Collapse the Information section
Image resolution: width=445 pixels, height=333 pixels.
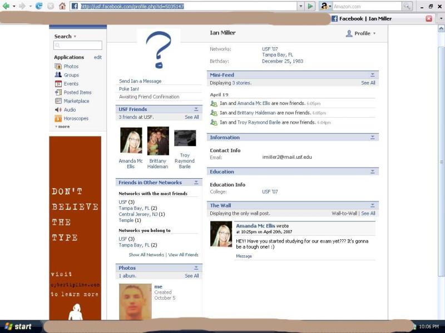pos(373,137)
